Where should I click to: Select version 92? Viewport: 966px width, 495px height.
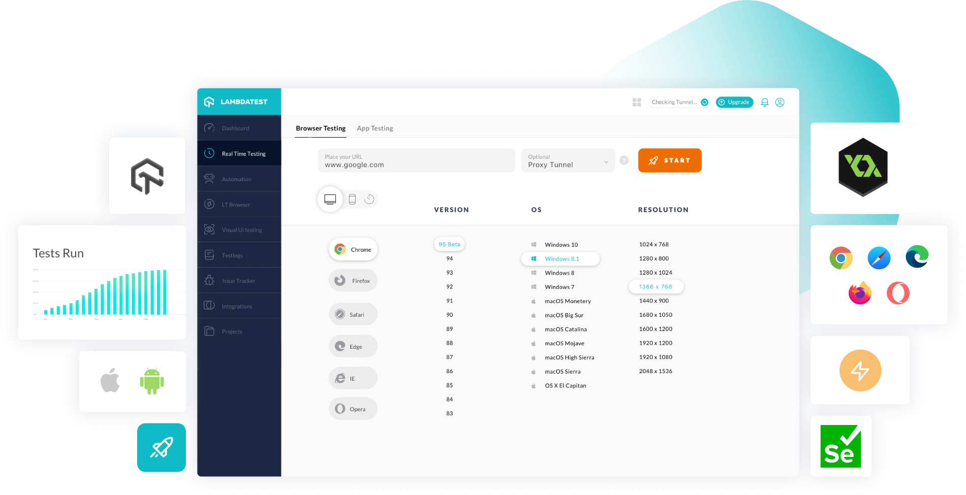click(449, 286)
